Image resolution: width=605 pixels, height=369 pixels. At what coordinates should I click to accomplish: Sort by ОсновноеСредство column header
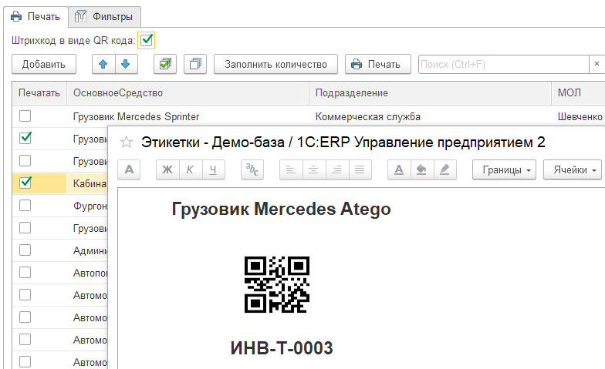click(x=188, y=92)
